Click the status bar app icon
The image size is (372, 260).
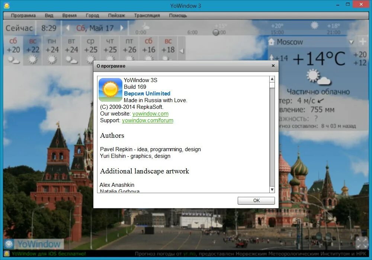click(7, 254)
